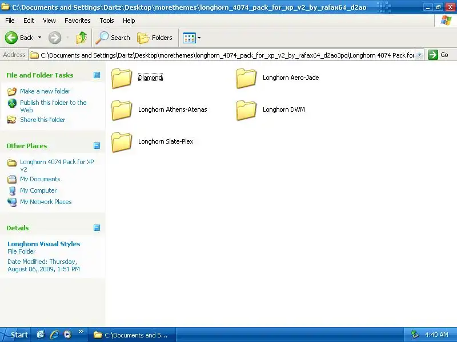Click the Longhorn Aero-Jade name label
This screenshot has height=342, width=457.
pyautogui.click(x=291, y=78)
